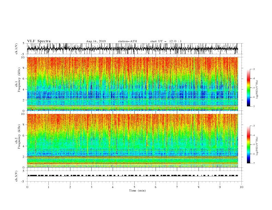Click the 2 kHz tick on ch.1 frequency axis
This screenshot has width=272, height=210.
click(x=24, y=100)
